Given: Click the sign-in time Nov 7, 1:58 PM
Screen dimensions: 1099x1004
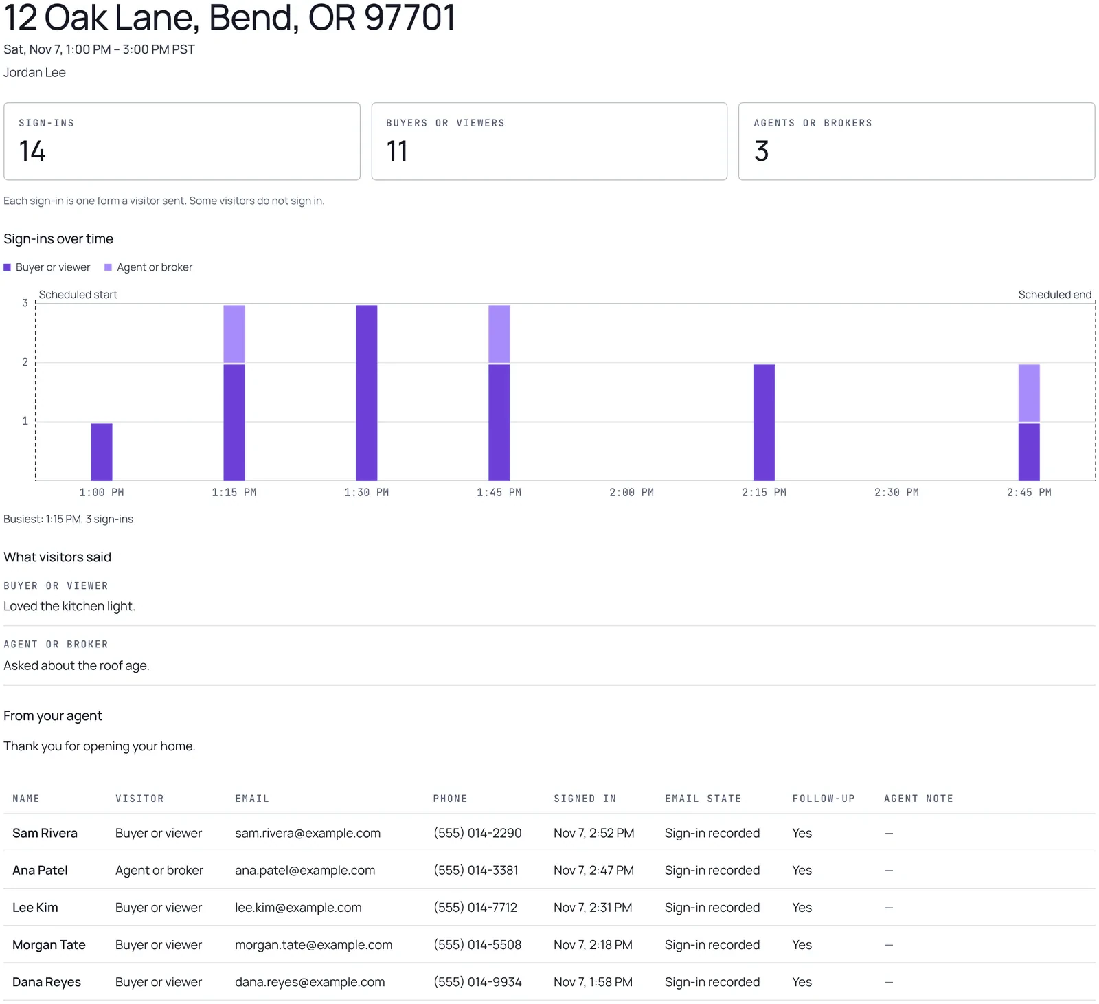Looking at the screenshot, I should tap(593, 982).
